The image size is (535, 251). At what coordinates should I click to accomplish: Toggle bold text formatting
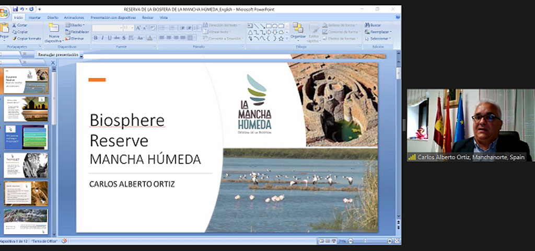pyautogui.click(x=96, y=38)
